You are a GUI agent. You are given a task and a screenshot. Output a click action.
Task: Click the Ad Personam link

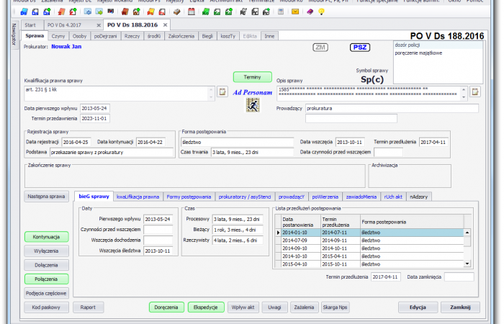[252, 93]
